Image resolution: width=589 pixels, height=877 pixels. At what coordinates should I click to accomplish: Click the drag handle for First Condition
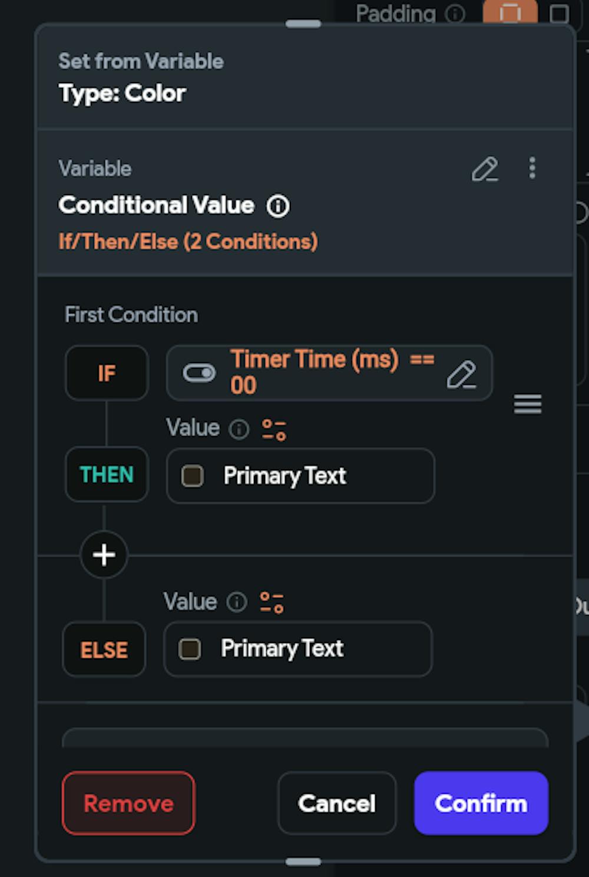tap(528, 404)
